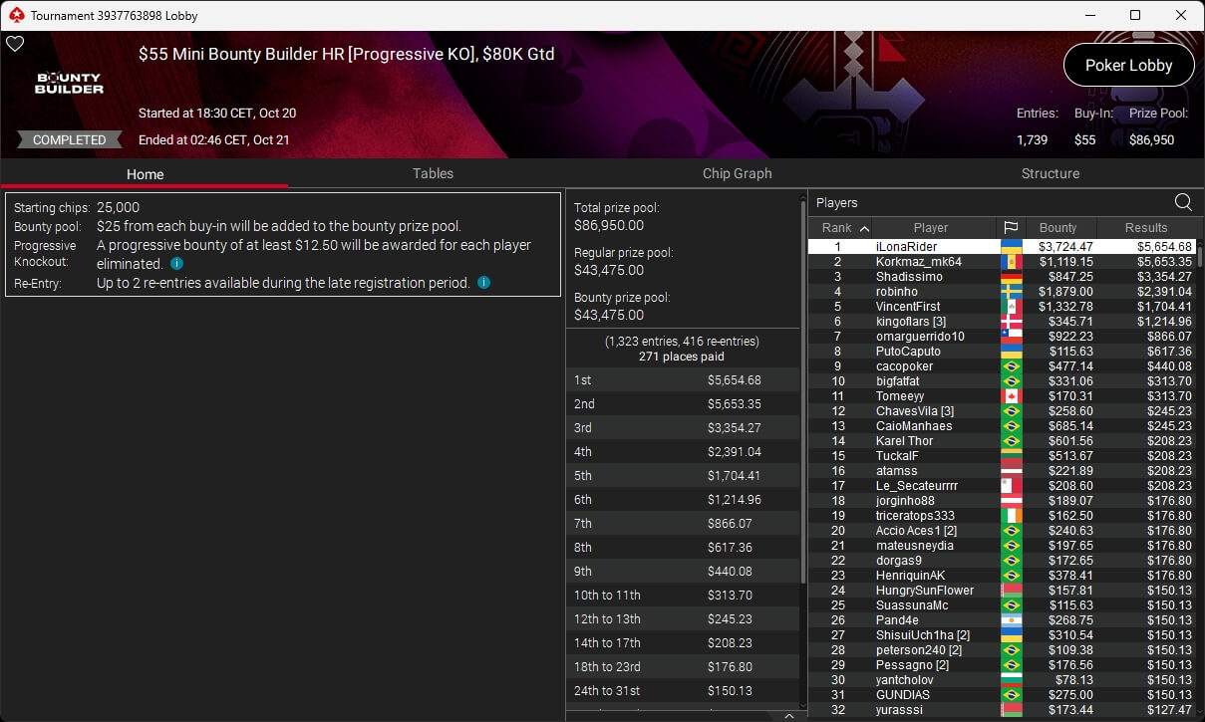The height and width of the screenshot is (722, 1205).
Task: Sort by Results column header
Action: [1146, 228]
